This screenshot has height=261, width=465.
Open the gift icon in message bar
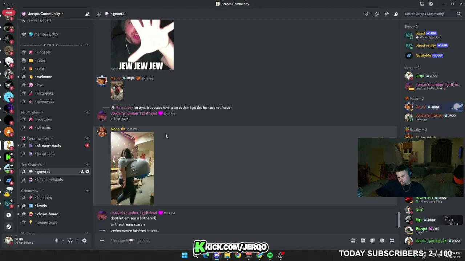pyautogui.click(x=353, y=240)
